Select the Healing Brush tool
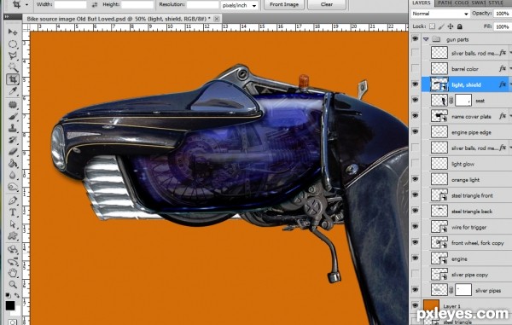Image resolution: width=512 pixels, height=325 pixels. pyautogui.click(x=13, y=105)
